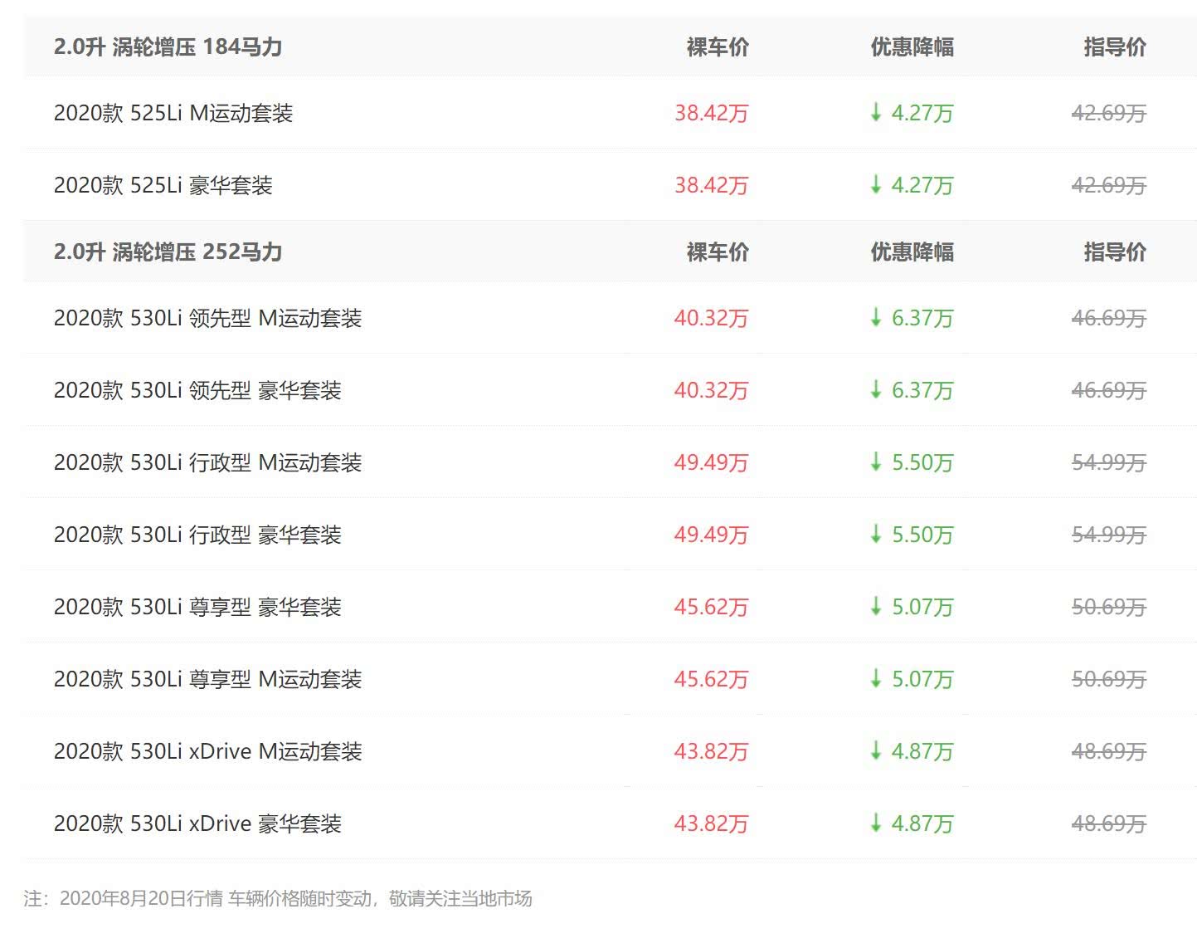Click 43.82万 price for 530Li xDrive 豪华套装
The image size is (1197, 943).
[711, 823]
